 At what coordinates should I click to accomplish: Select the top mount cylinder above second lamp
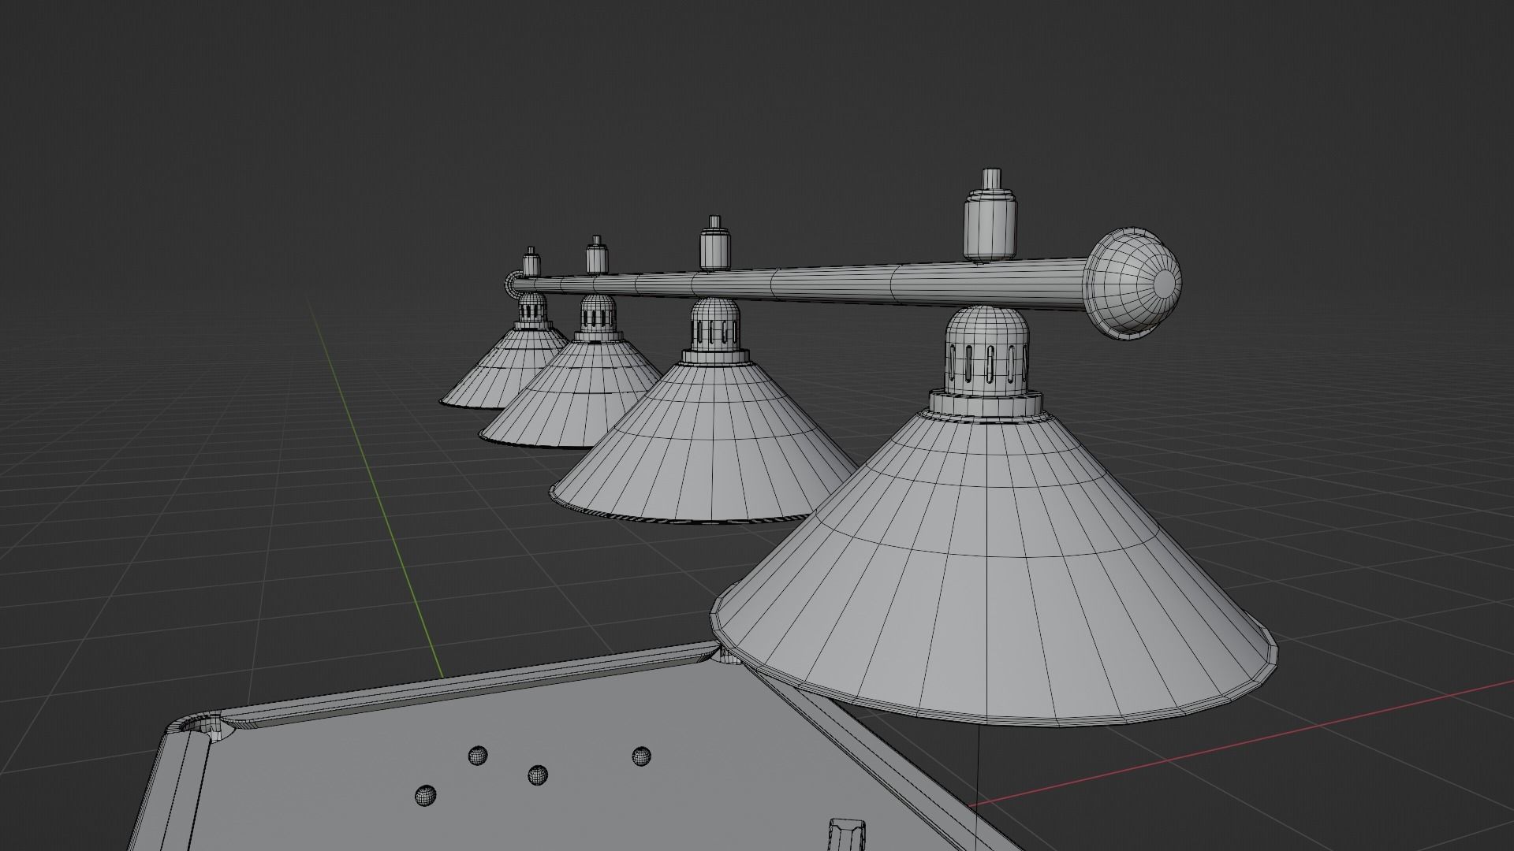715,243
